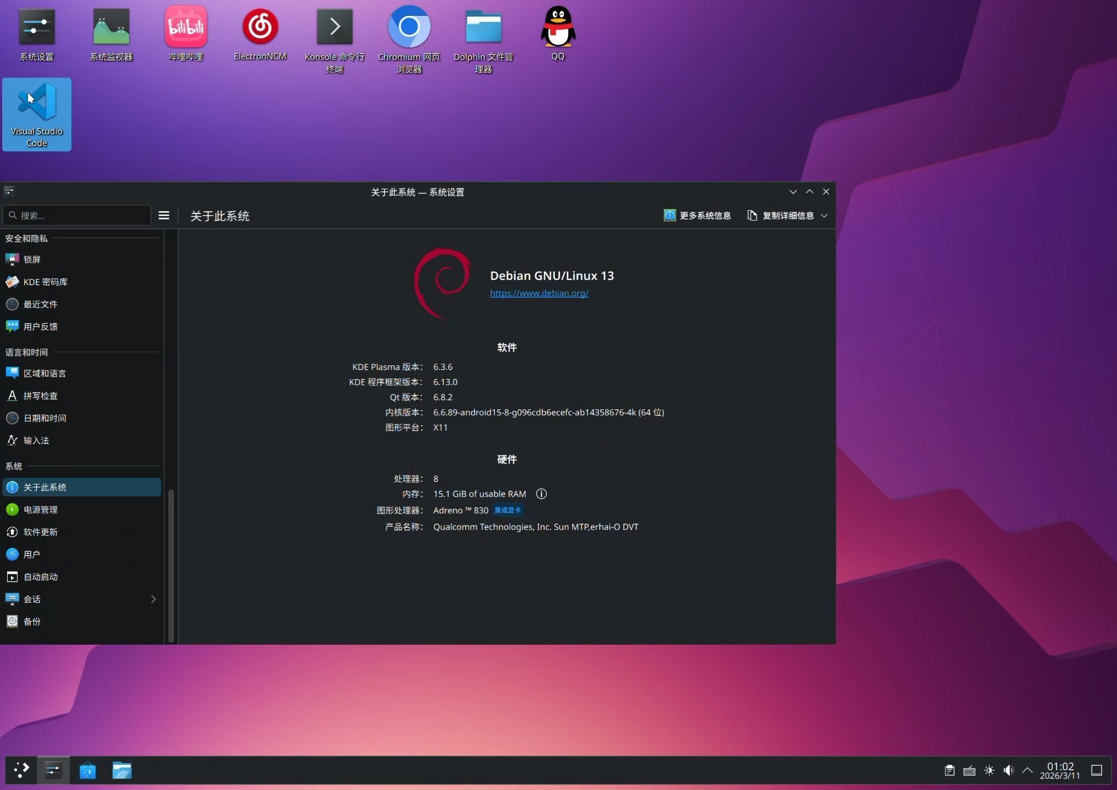
Task: Expand the 会话 category arrow
Action: pyautogui.click(x=153, y=599)
